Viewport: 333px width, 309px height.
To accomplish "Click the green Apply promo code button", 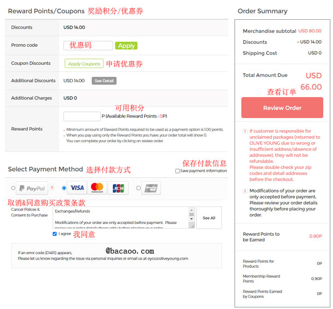I will [126, 46].
